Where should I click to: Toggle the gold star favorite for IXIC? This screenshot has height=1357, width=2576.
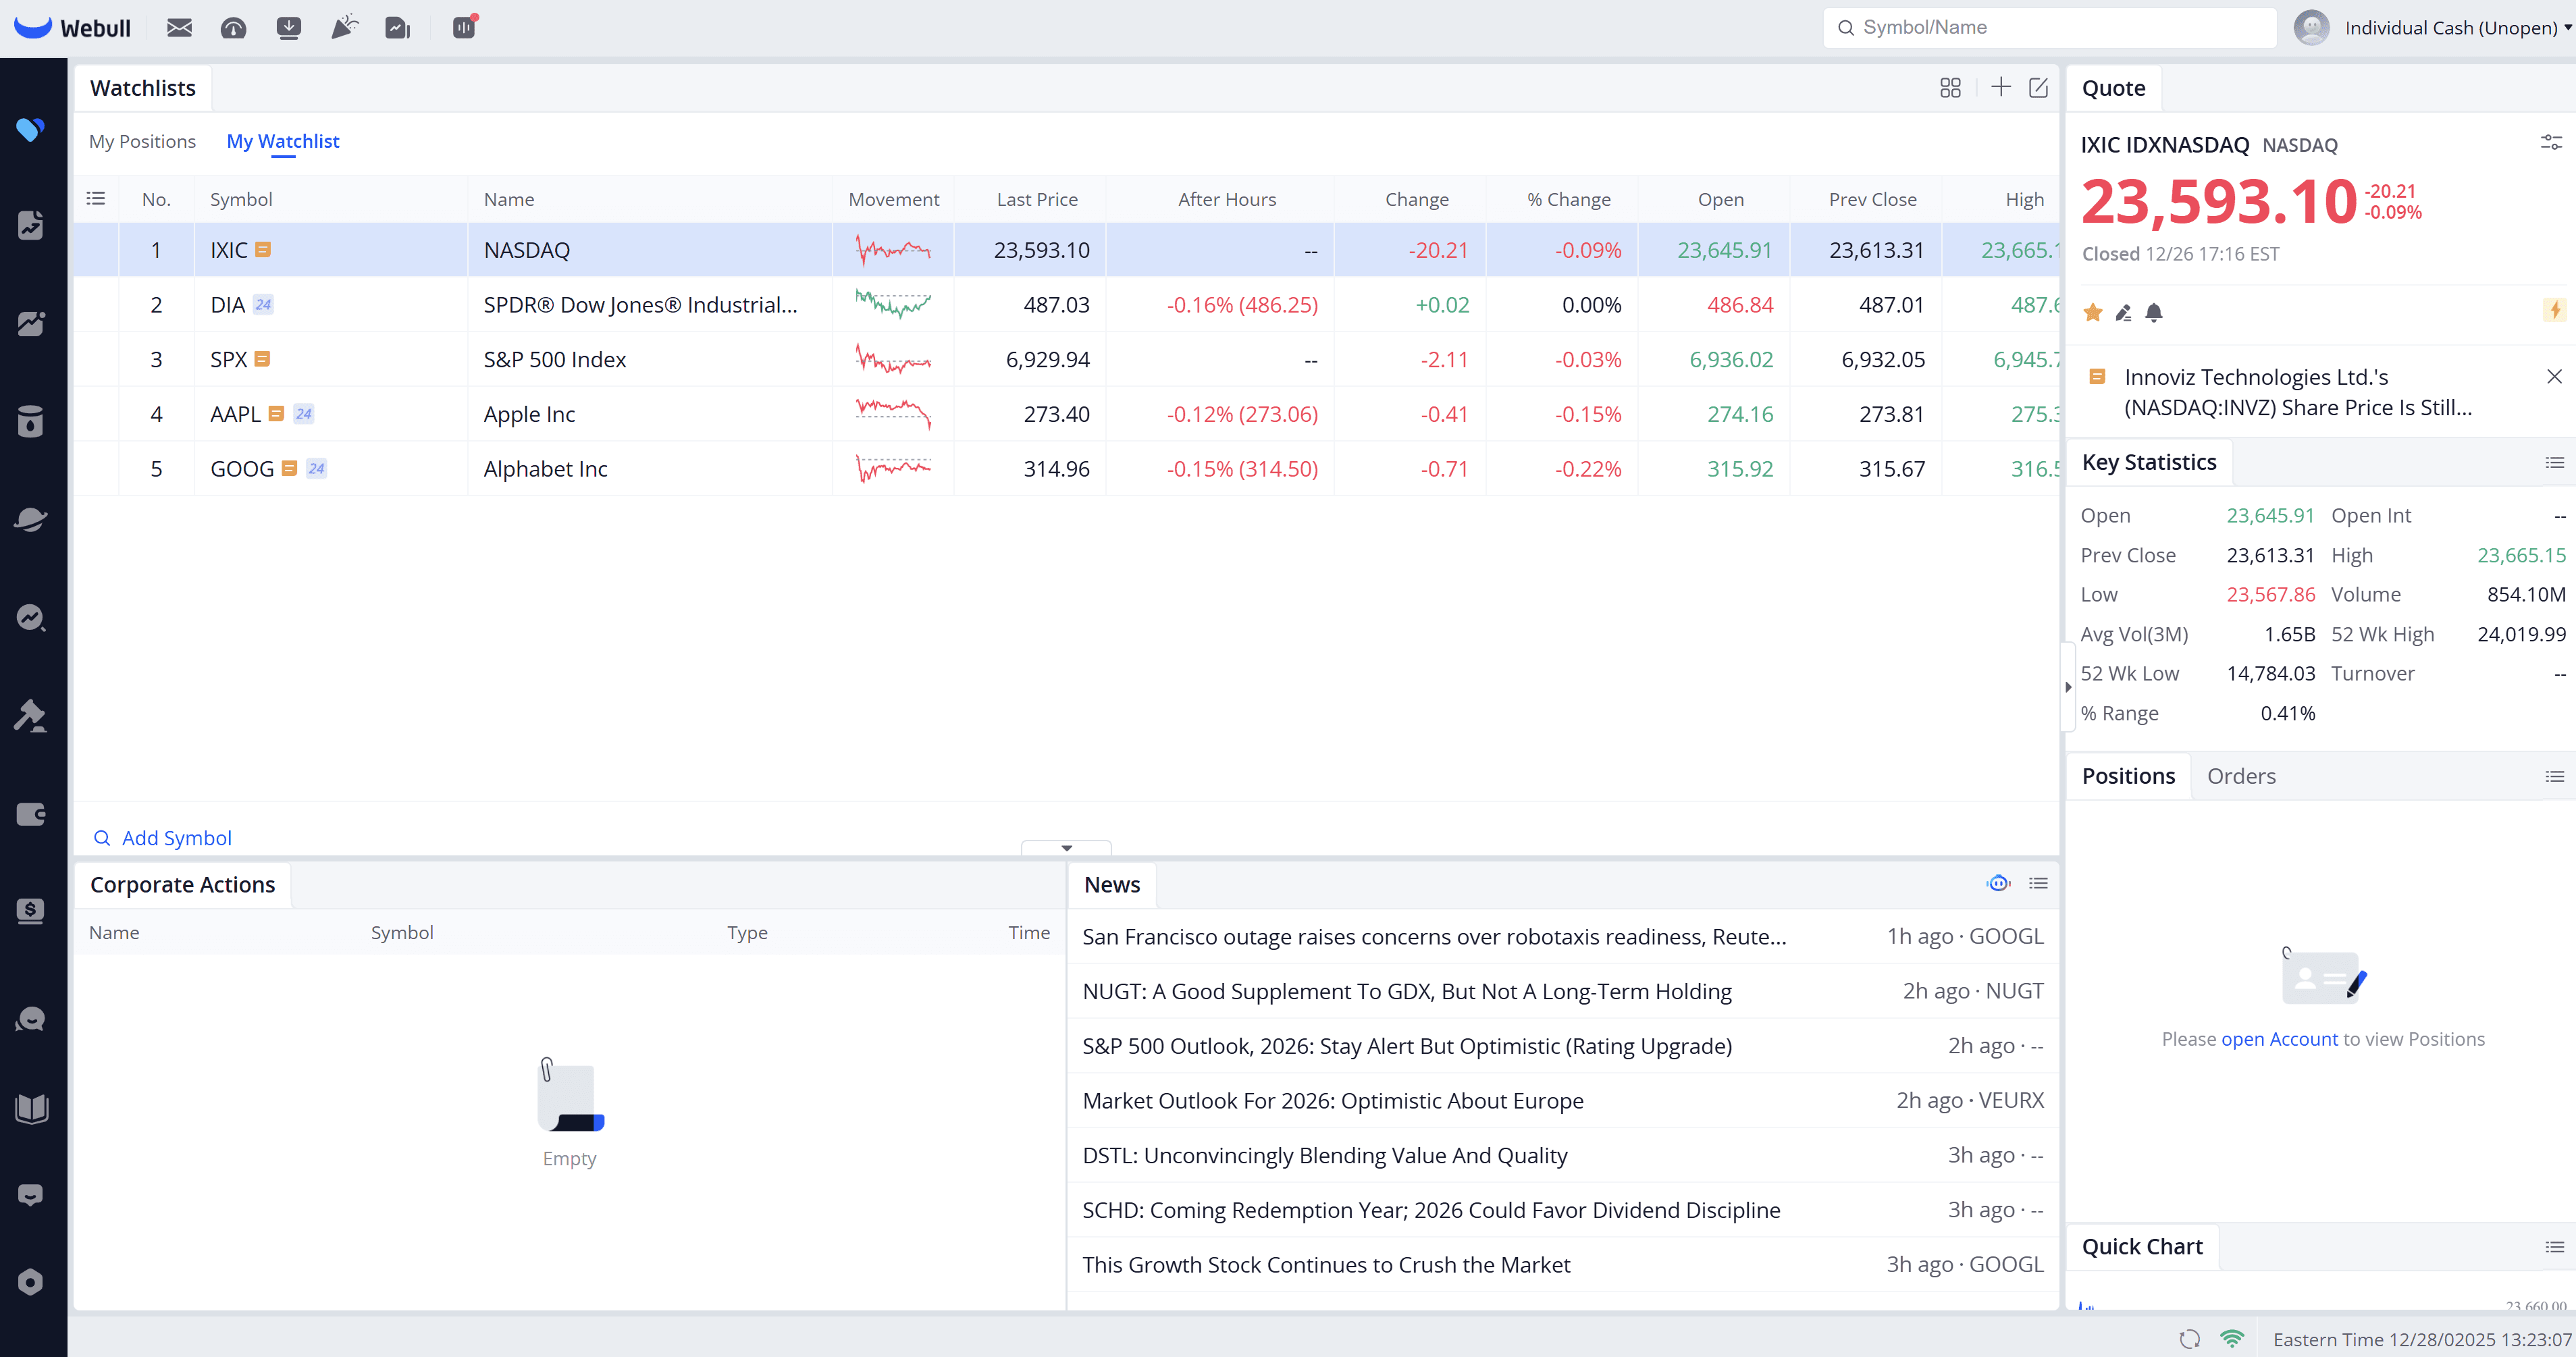[x=2092, y=313]
